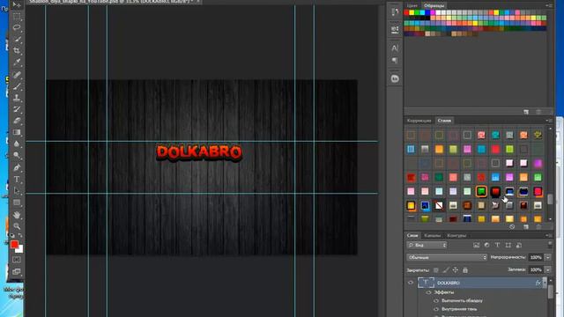The image size is (564, 317).
Task: Select the Rectangle shape tool
Action: click(x=17, y=203)
